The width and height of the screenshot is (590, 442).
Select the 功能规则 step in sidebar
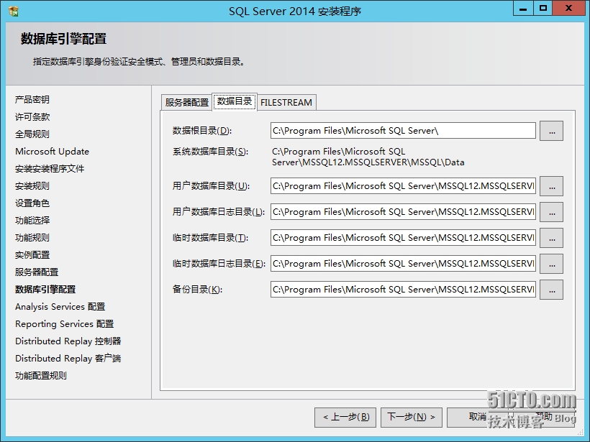click(32, 238)
